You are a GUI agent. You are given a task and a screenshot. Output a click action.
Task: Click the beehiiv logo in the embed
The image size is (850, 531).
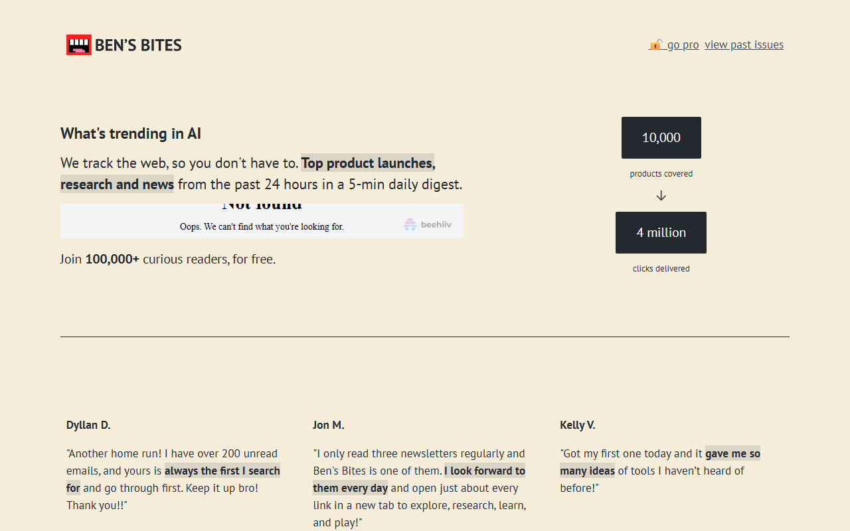(428, 224)
